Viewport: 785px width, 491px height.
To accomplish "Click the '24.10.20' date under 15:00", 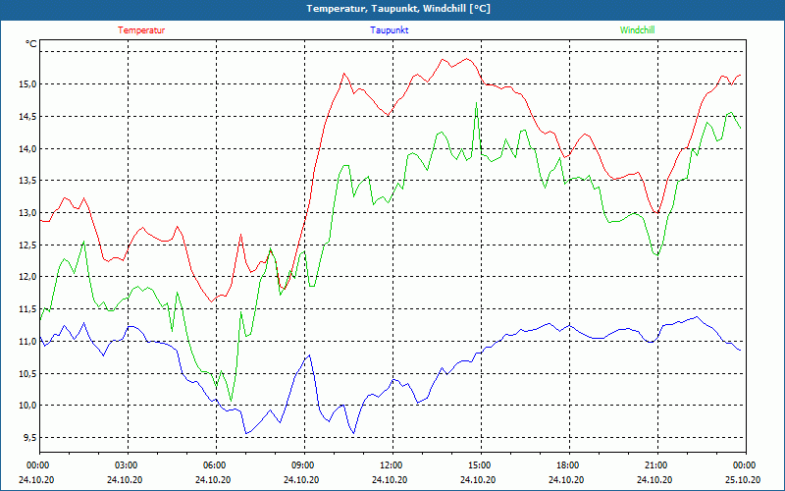I will tap(478, 479).
